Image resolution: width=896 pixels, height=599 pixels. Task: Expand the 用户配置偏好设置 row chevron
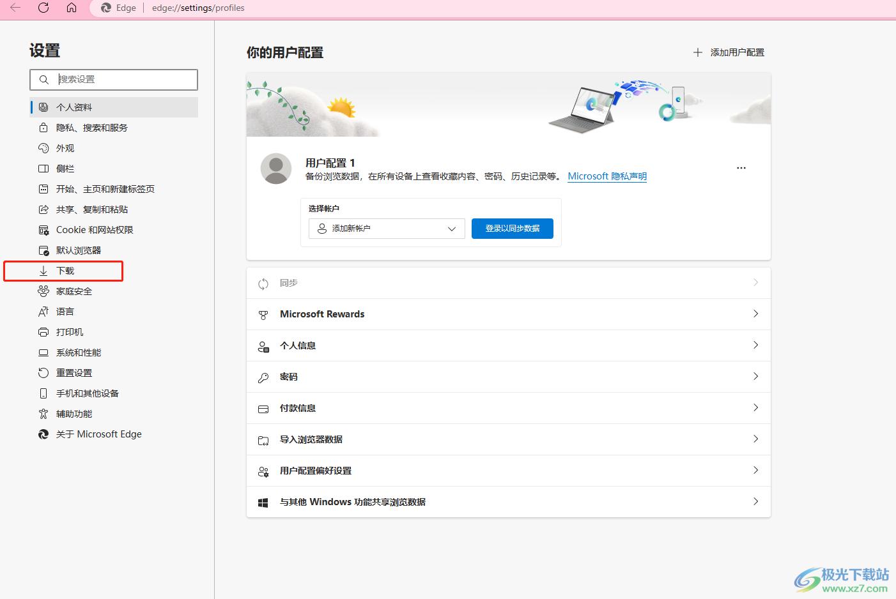point(755,470)
